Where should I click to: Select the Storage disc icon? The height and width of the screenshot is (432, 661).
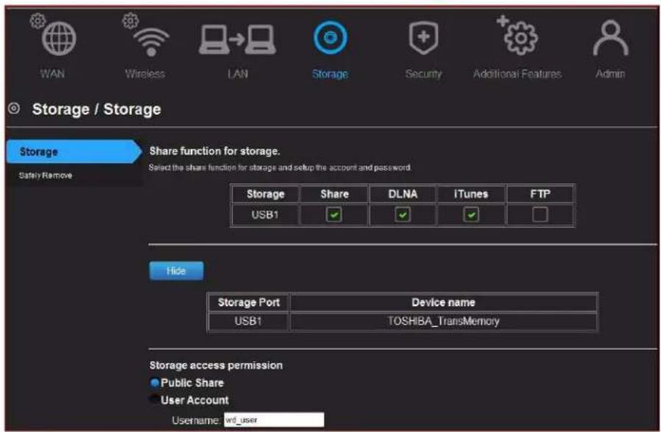click(x=330, y=38)
